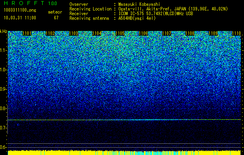This screenshot has height=155, width=244.
Task: Click observer name Masayuki Kobayashi
Action: pyautogui.click(x=139, y=4)
